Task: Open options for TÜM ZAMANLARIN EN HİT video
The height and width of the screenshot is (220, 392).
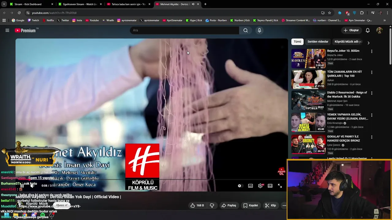Action: pos(372,72)
